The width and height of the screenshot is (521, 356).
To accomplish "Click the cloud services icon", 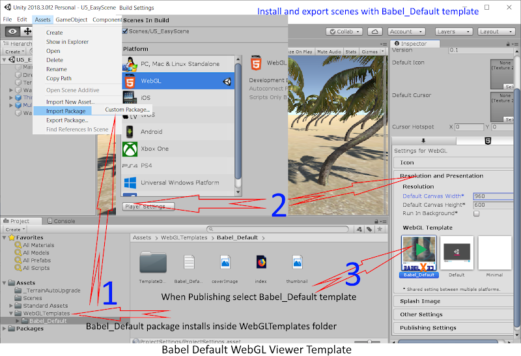I will [375, 31].
